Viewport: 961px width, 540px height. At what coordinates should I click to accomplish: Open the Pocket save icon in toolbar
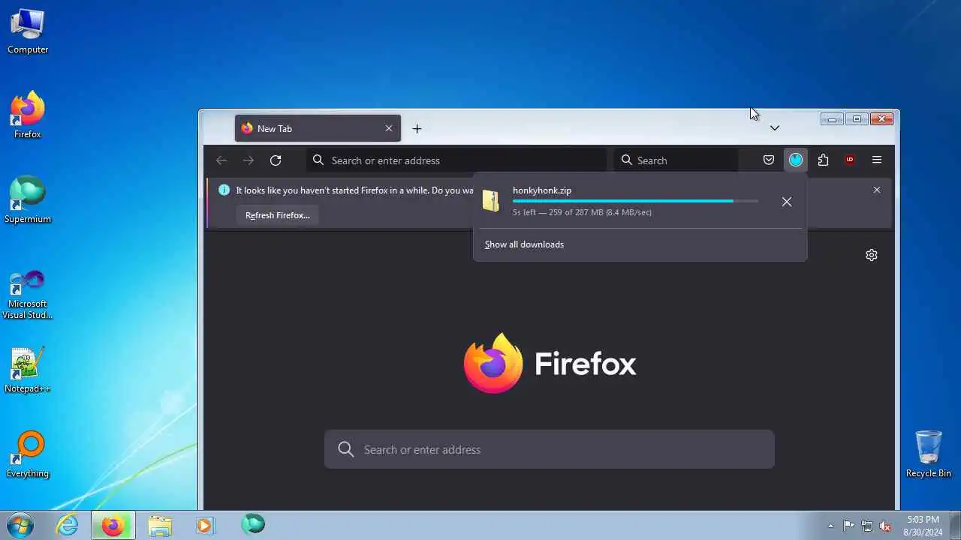click(769, 160)
